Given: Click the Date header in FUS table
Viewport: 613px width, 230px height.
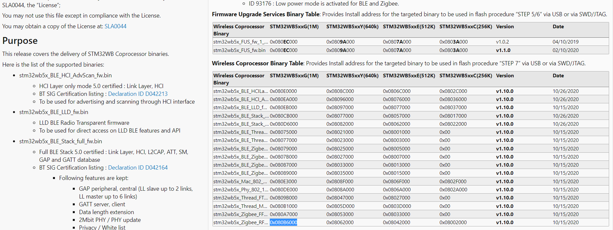Looking at the screenshot, I should 558,27.
